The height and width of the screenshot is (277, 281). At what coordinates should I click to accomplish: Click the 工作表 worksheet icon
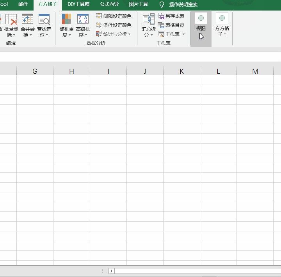[161, 34]
